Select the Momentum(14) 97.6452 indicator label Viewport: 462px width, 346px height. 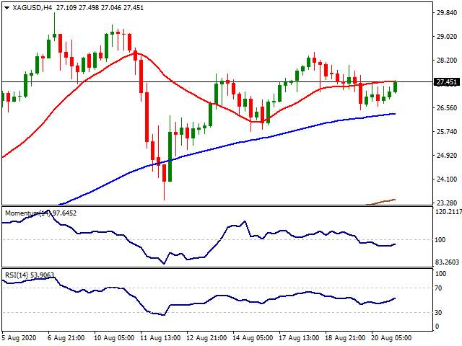click(40, 213)
